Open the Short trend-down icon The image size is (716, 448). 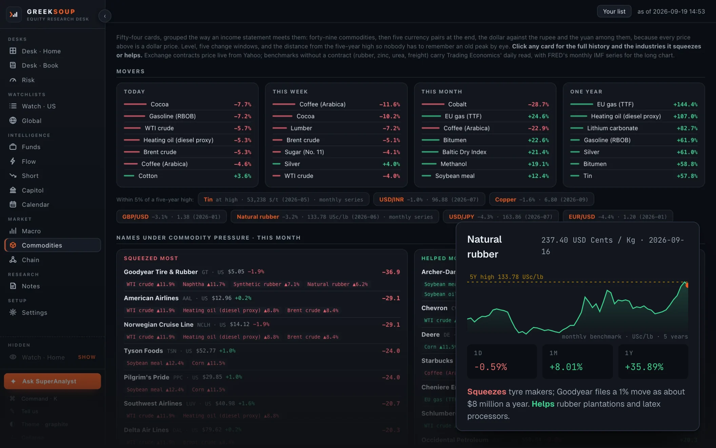[x=13, y=176]
